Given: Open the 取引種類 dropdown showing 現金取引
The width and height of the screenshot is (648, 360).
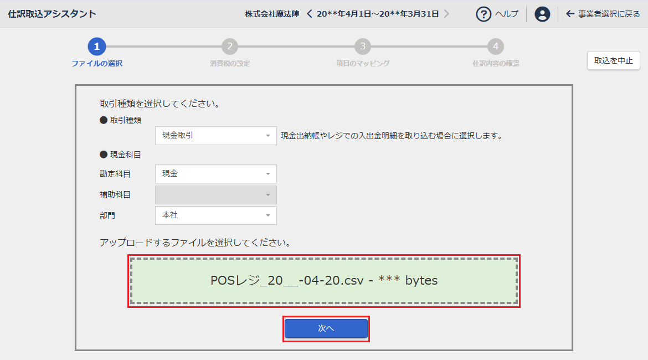Looking at the screenshot, I should pos(216,136).
